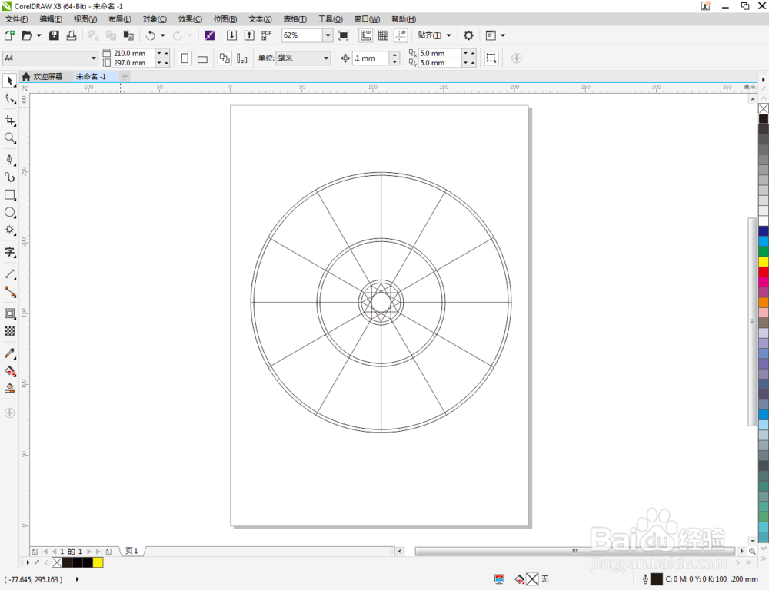Screen dimensions: 769x590
Task: Toggle Current page layout button
Action: [x=241, y=58]
